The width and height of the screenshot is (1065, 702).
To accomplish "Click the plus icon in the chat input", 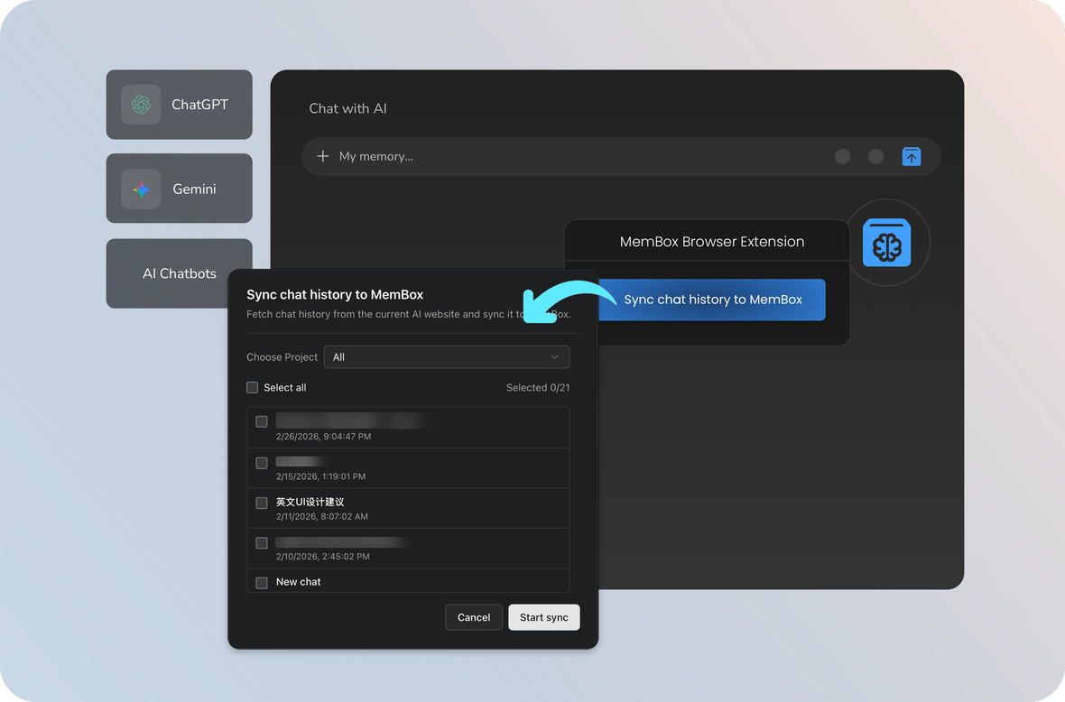I will [x=322, y=156].
